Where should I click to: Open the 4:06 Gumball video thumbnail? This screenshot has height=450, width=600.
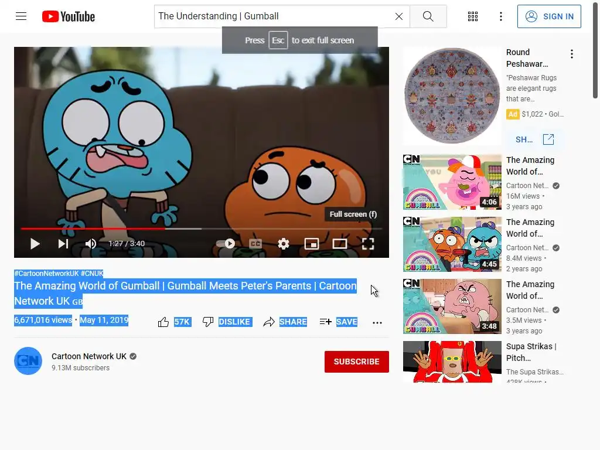(x=452, y=182)
